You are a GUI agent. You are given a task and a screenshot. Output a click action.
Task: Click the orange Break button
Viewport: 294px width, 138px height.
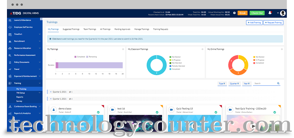pos(243,13)
